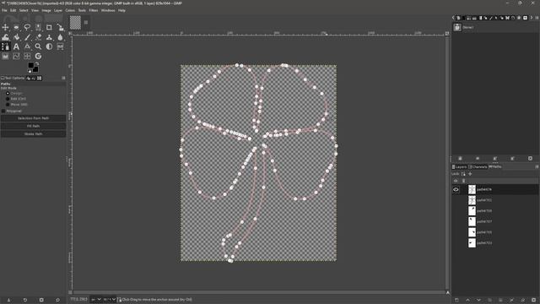
Task: Select the Unified Transform tool
Action: click(60, 27)
